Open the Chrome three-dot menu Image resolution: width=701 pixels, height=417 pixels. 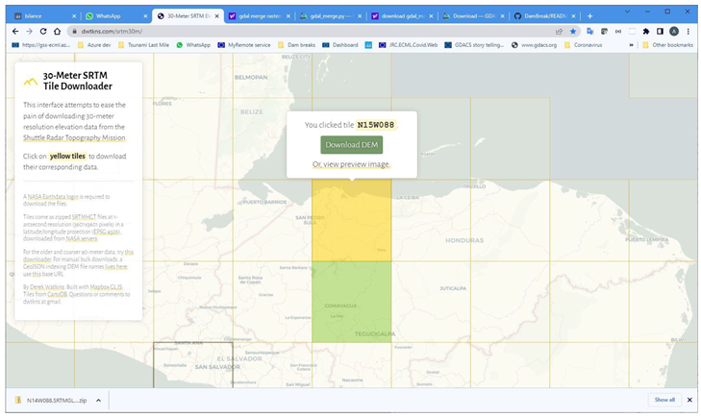click(688, 31)
